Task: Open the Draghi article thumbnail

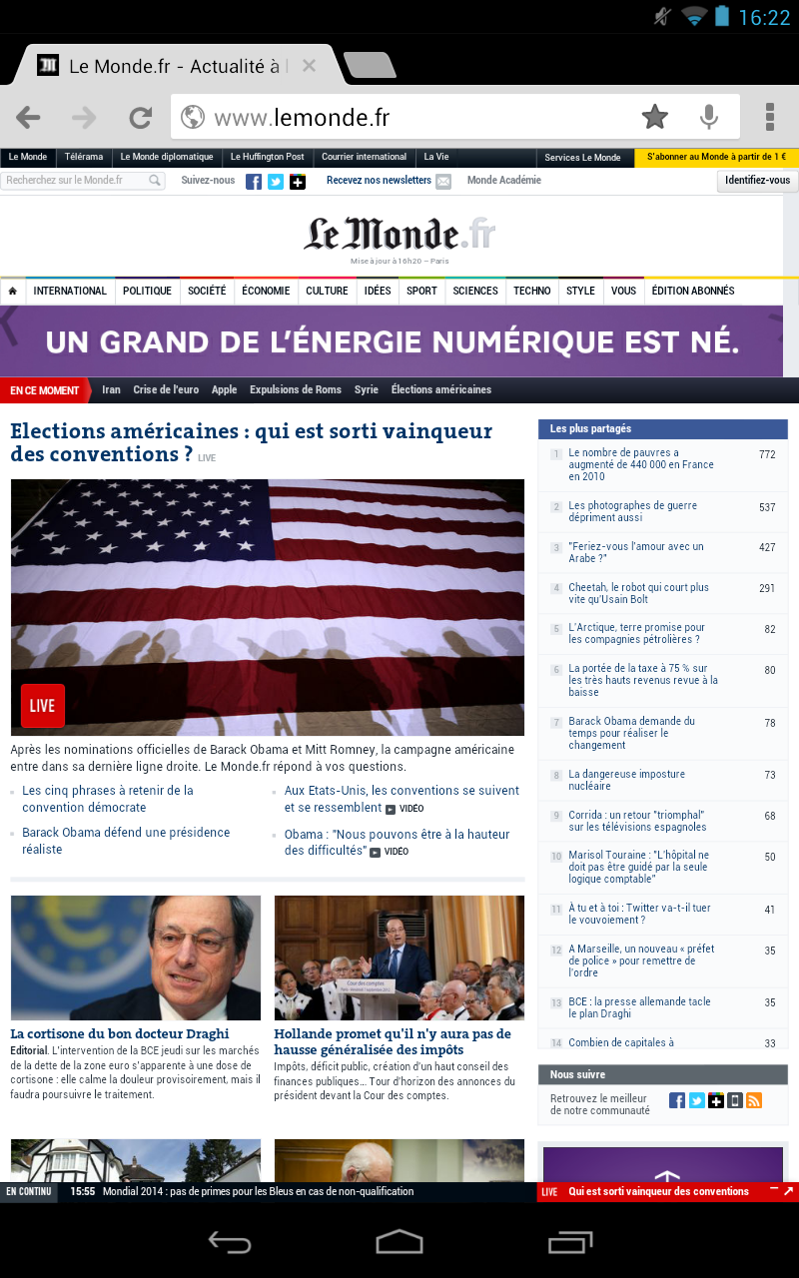Action: 136,958
